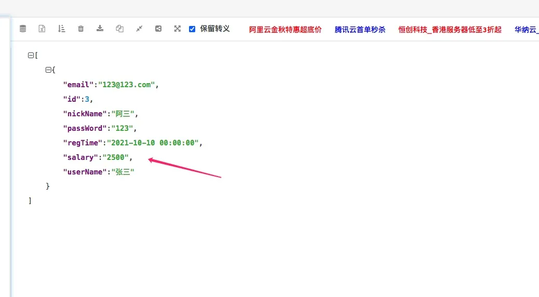
Task: Open the 华纳云 ad link
Action: pos(527,30)
